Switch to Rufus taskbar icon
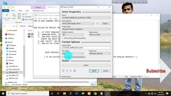This screenshot has width=171, height=96. [x=107, y=94]
